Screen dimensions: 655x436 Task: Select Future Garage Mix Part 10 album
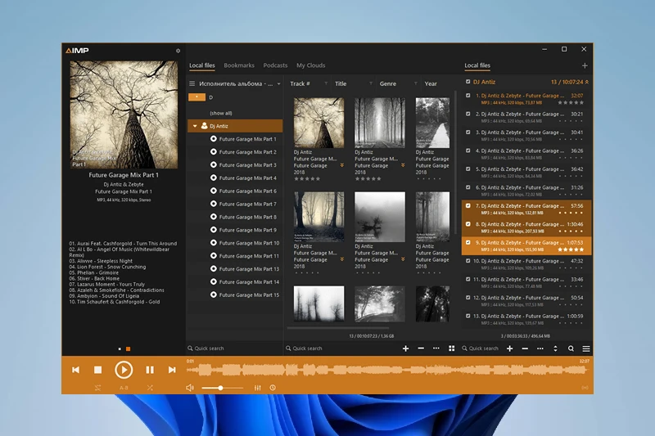pyautogui.click(x=250, y=243)
